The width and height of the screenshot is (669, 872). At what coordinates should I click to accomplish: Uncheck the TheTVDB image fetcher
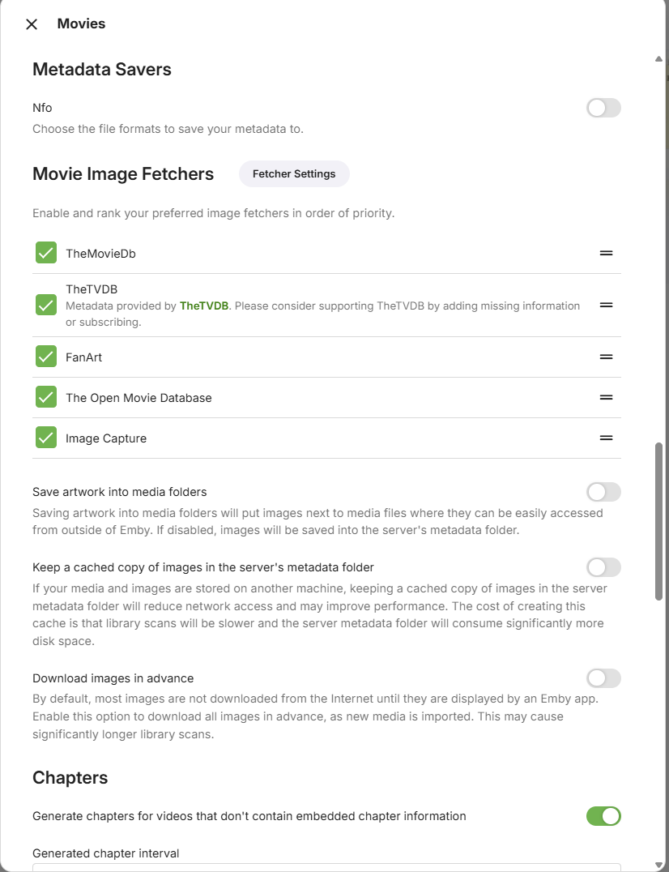tap(46, 306)
